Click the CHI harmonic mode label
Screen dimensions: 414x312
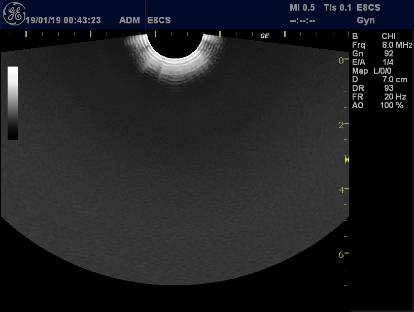coord(389,37)
